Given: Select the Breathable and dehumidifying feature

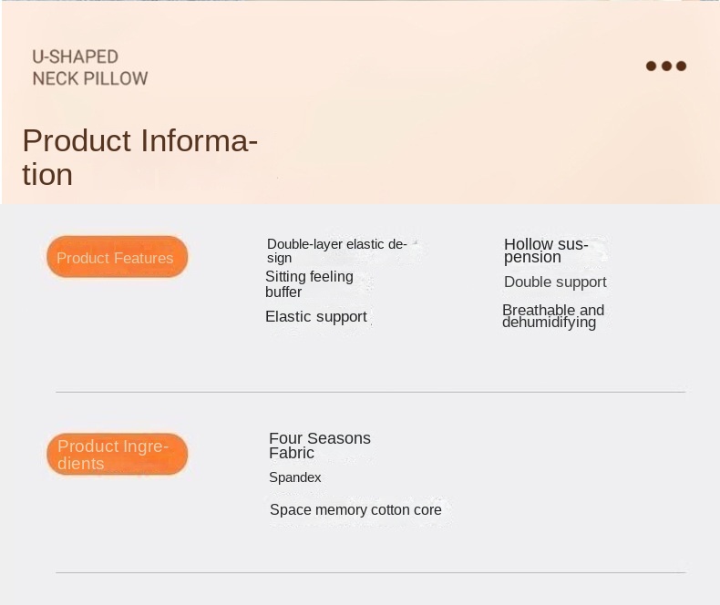Looking at the screenshot, I should coord(552,316).
